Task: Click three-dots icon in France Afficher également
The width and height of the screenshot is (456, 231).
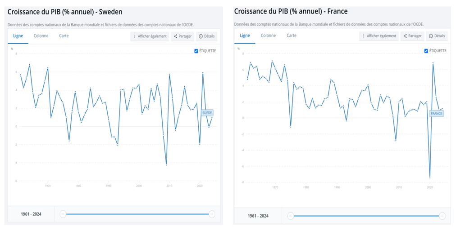Action: click(364, 36)
